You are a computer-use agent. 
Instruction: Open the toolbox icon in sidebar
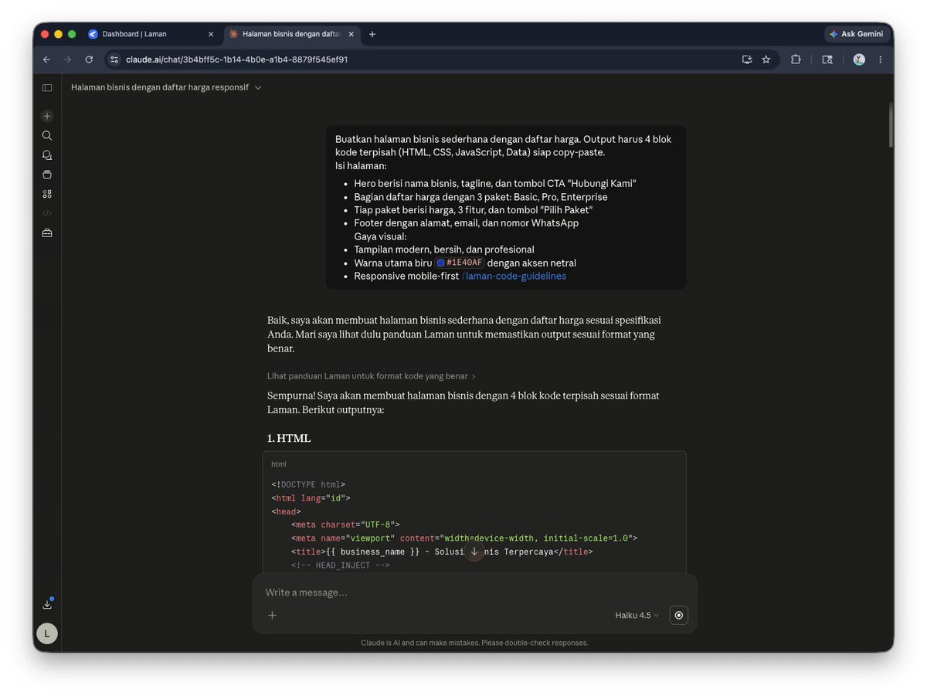pos(47,233)
